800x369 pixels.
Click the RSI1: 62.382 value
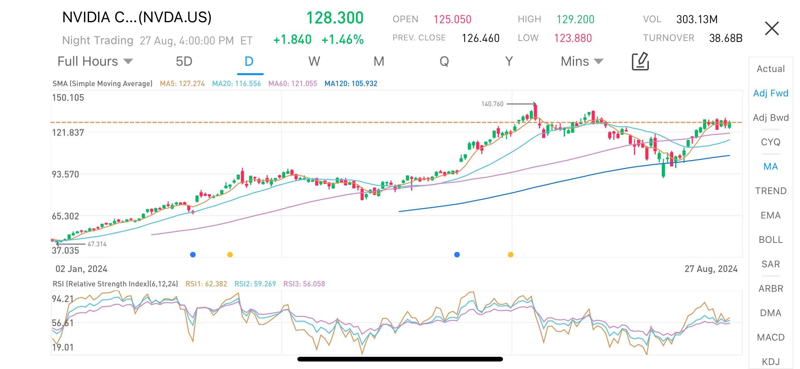click(206, 284)
